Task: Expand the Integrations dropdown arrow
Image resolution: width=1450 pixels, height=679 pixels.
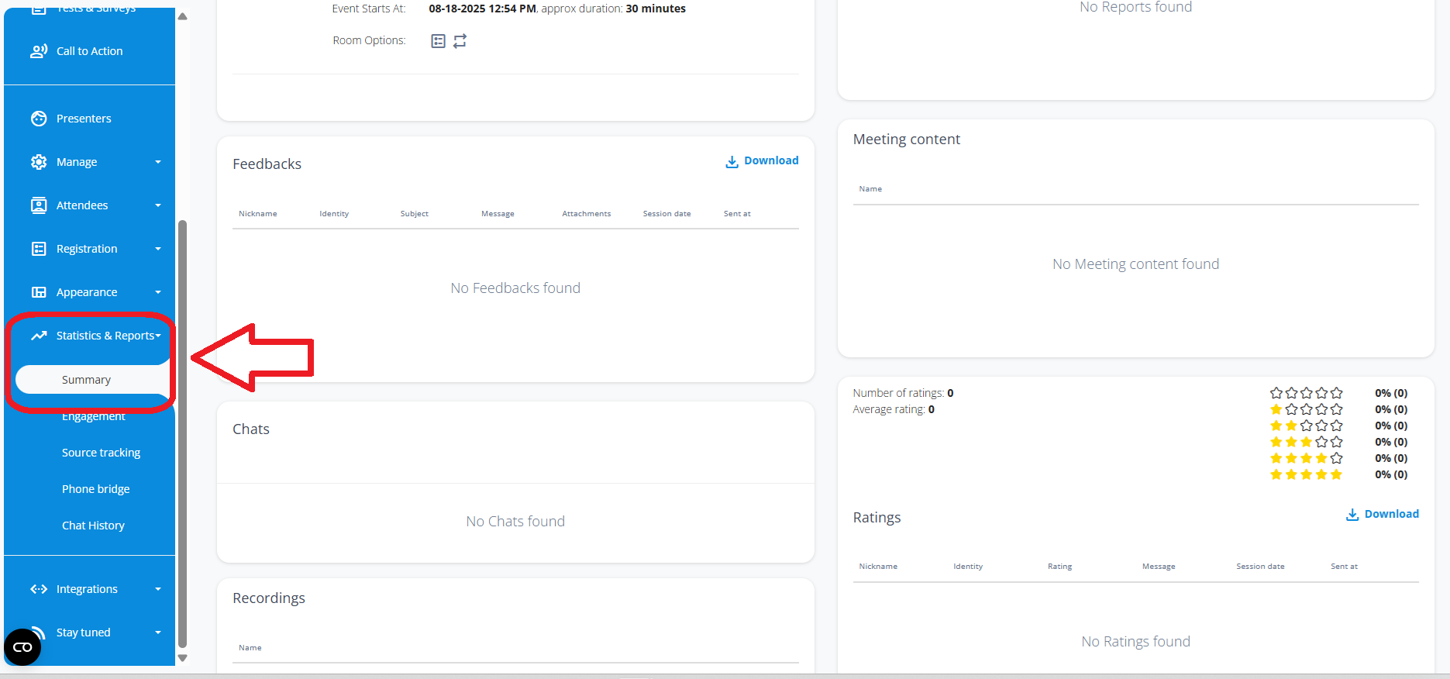Action: point(158,589)
